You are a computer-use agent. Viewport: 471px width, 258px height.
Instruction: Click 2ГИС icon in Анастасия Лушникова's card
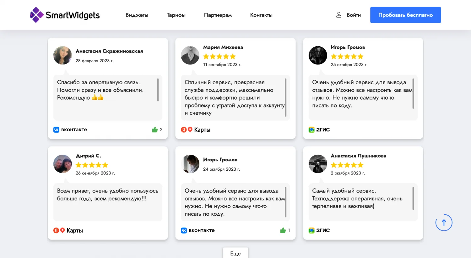[x=311, y=230]
